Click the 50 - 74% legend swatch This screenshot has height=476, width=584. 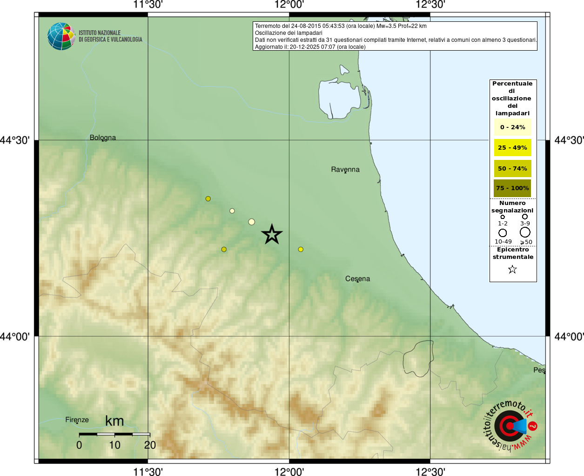(x=512, y=168)
